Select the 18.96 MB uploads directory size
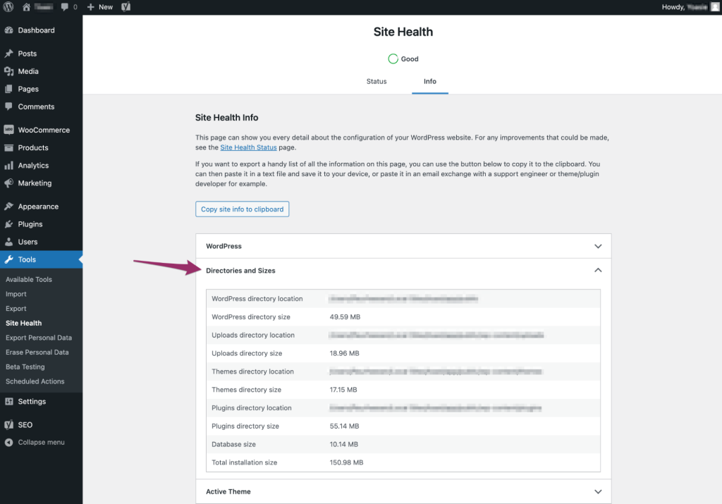 click(344, 353)
